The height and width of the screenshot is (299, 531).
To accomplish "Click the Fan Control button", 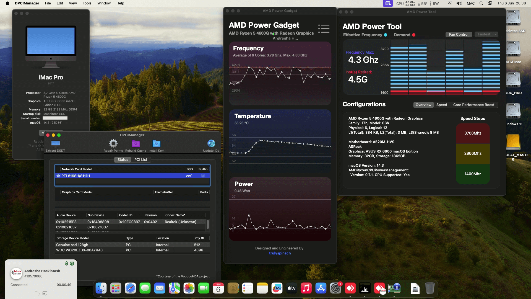I will [x=459, y=34].
